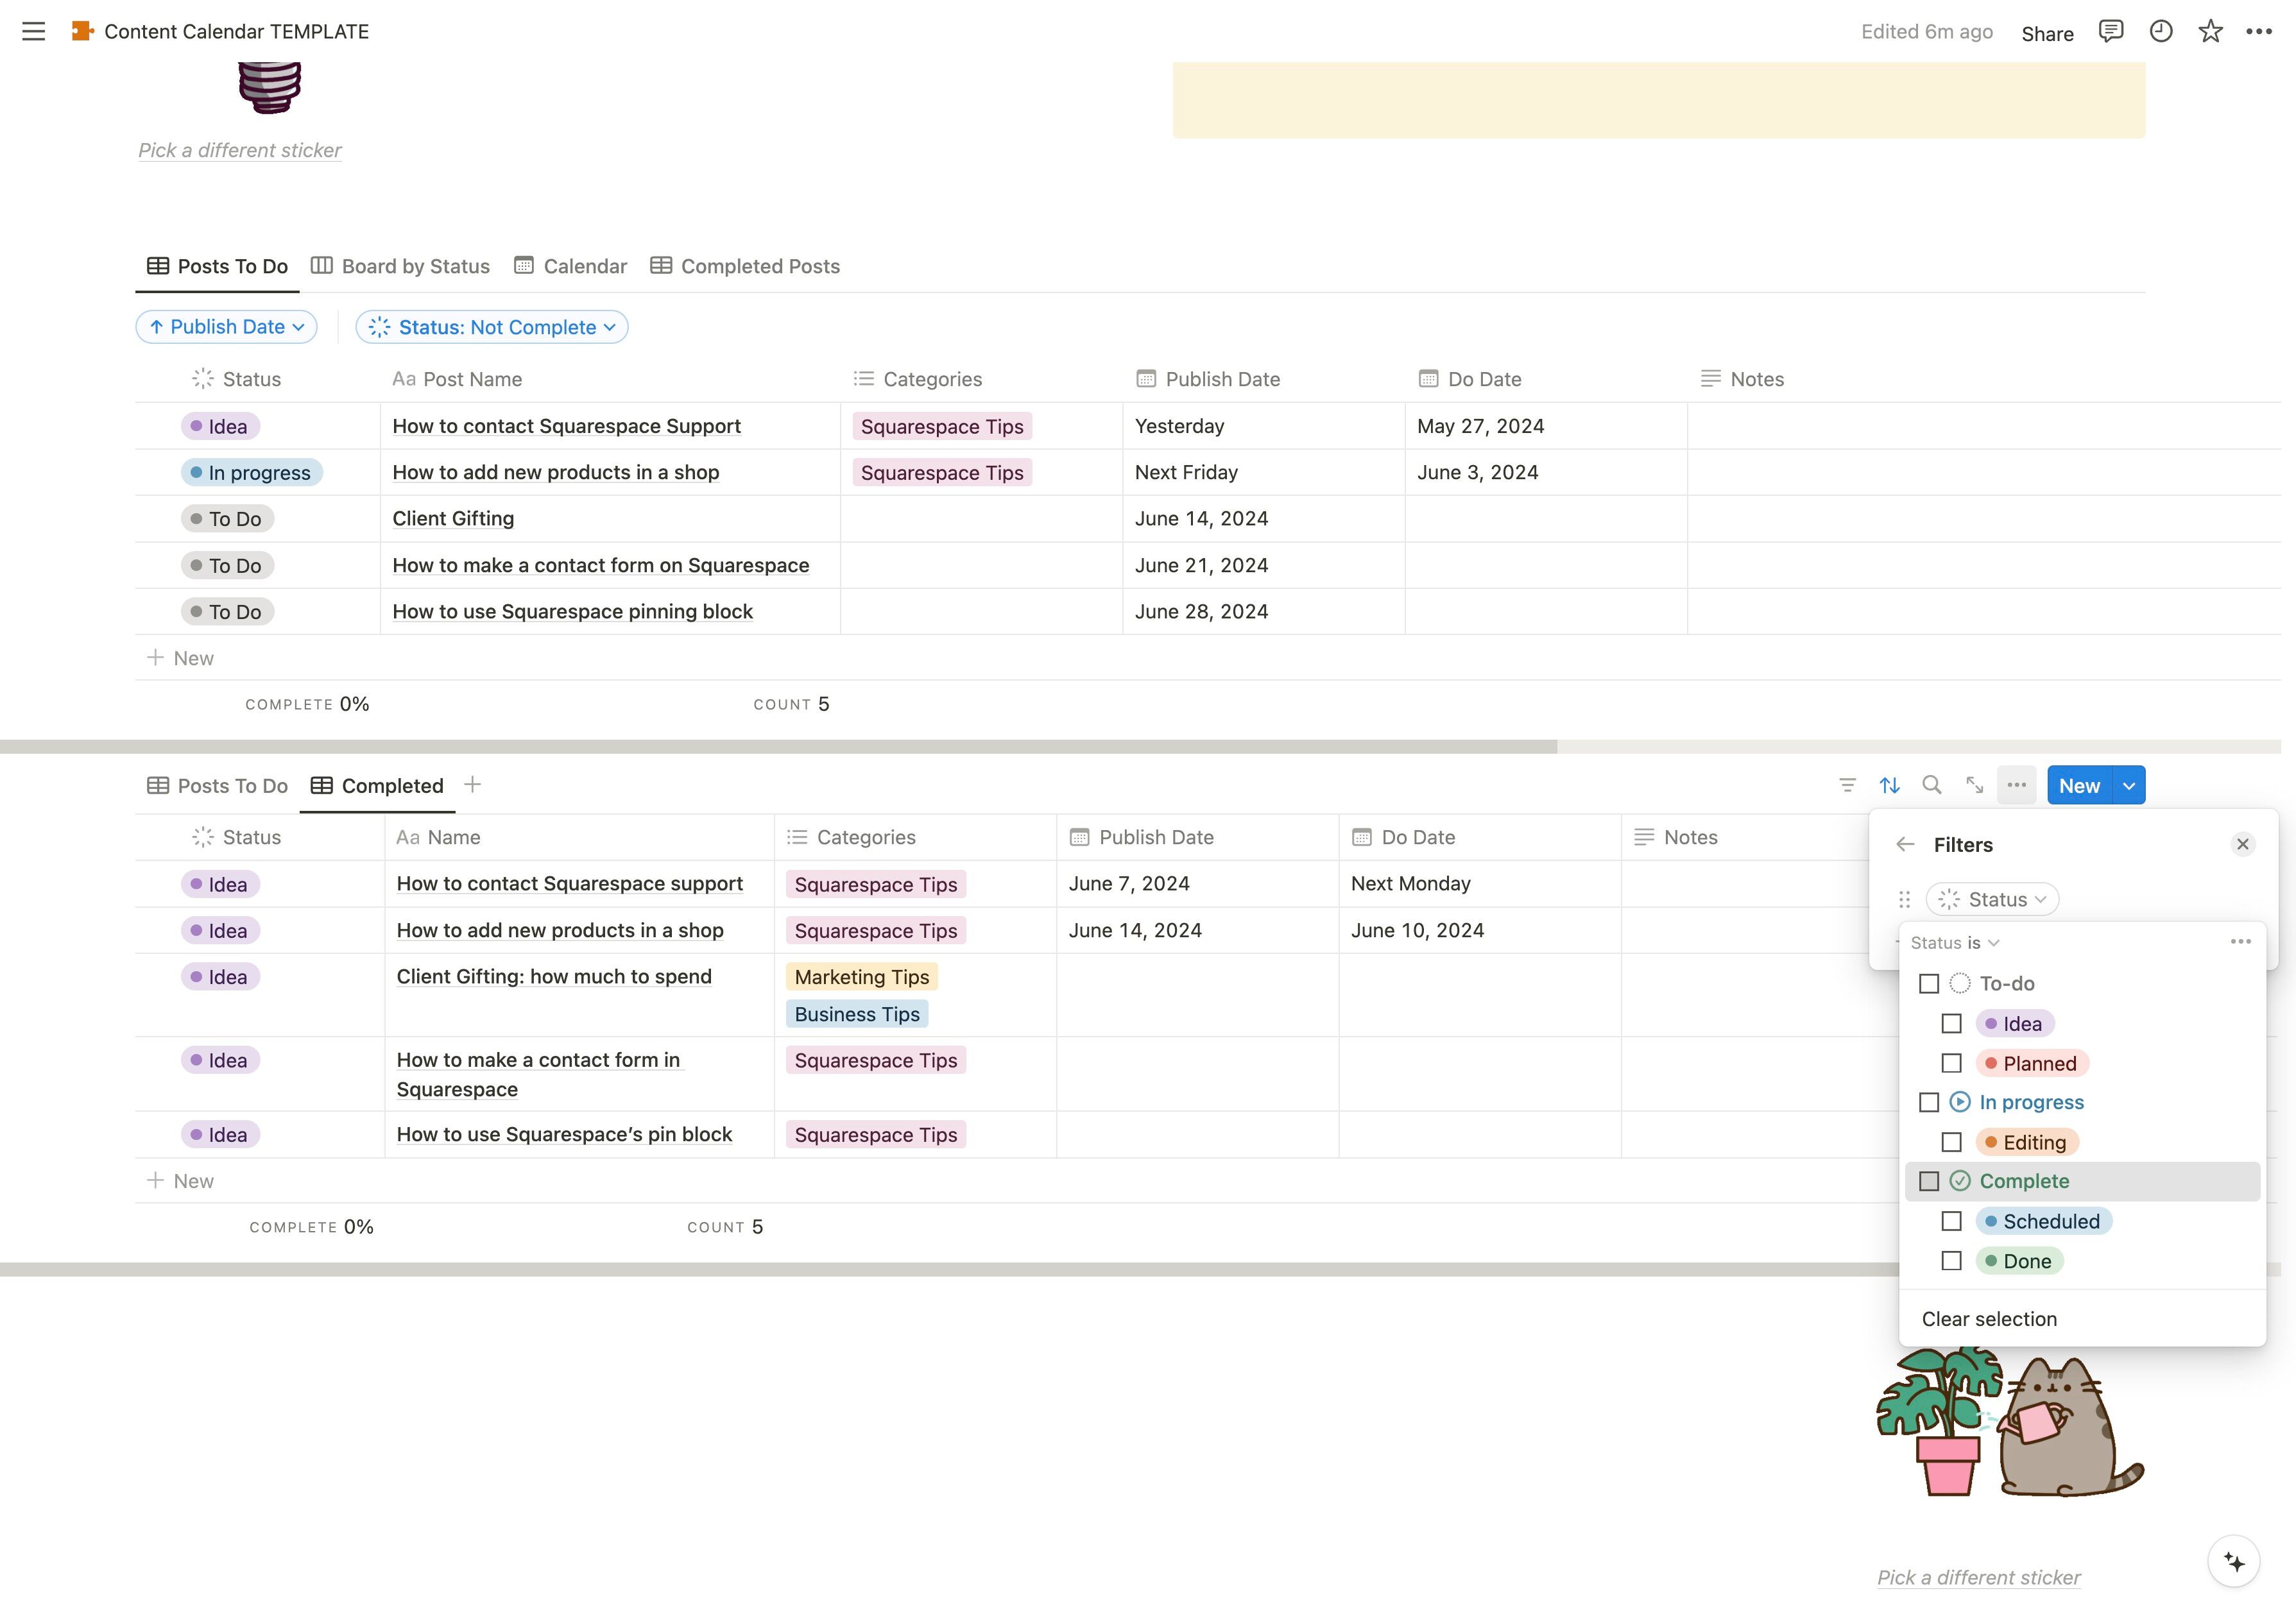Open the sidebar hamburger menu
This screenshot has height=1623, width=2296.
33,31
